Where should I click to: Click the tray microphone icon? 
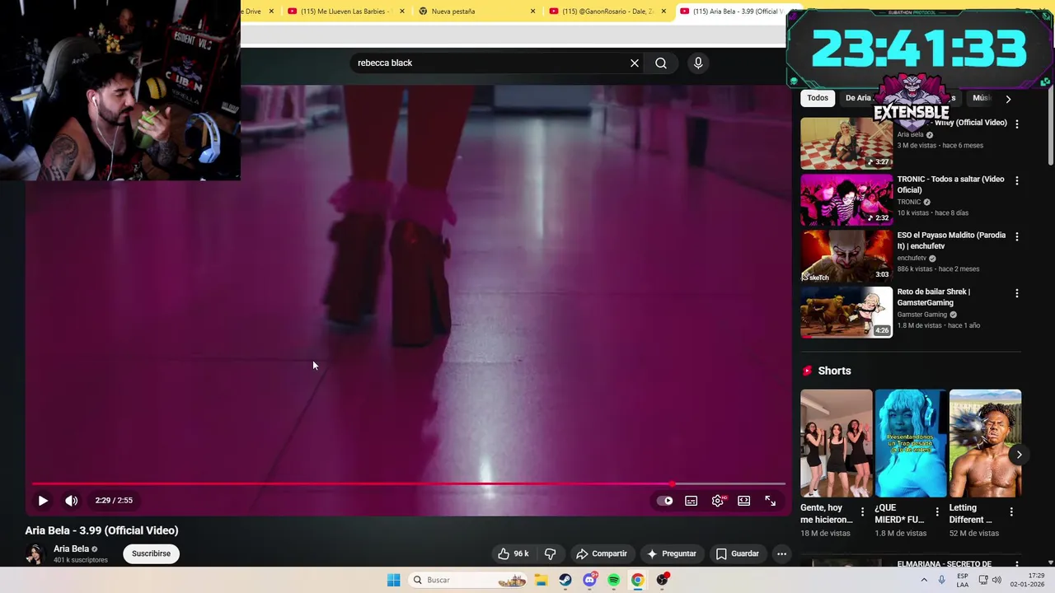(942, 580)
